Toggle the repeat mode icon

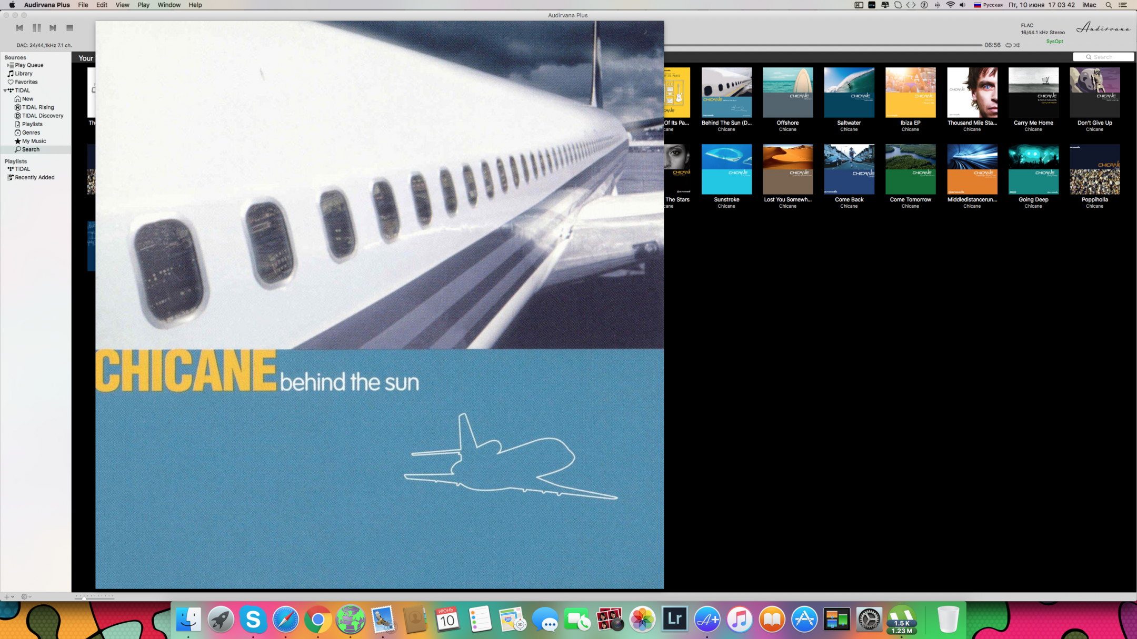tap(1009, 45)
